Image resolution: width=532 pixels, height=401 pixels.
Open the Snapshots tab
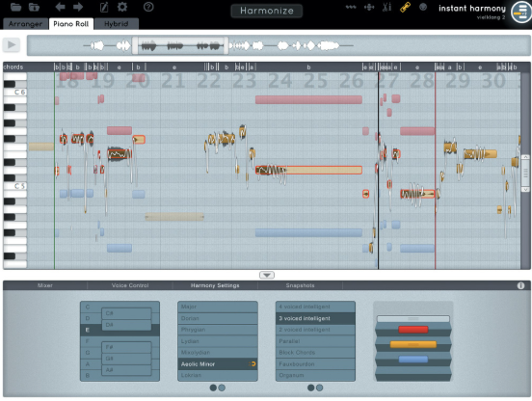click(x=301, y=285)
